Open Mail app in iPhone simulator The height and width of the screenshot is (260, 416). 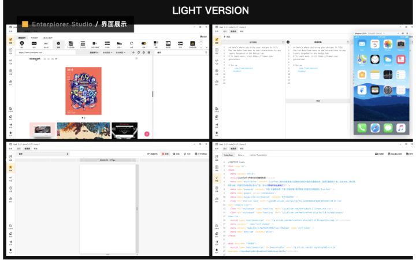tap(362, 44)
